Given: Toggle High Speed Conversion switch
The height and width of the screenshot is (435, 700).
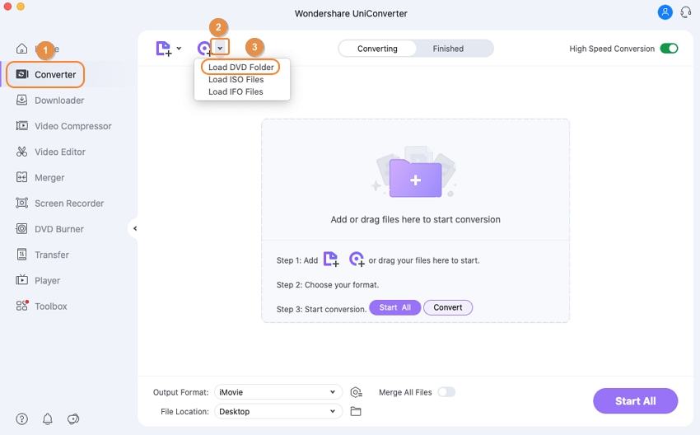Looking at the screenshot, I should pyautogui.click(x=669, y=49).
